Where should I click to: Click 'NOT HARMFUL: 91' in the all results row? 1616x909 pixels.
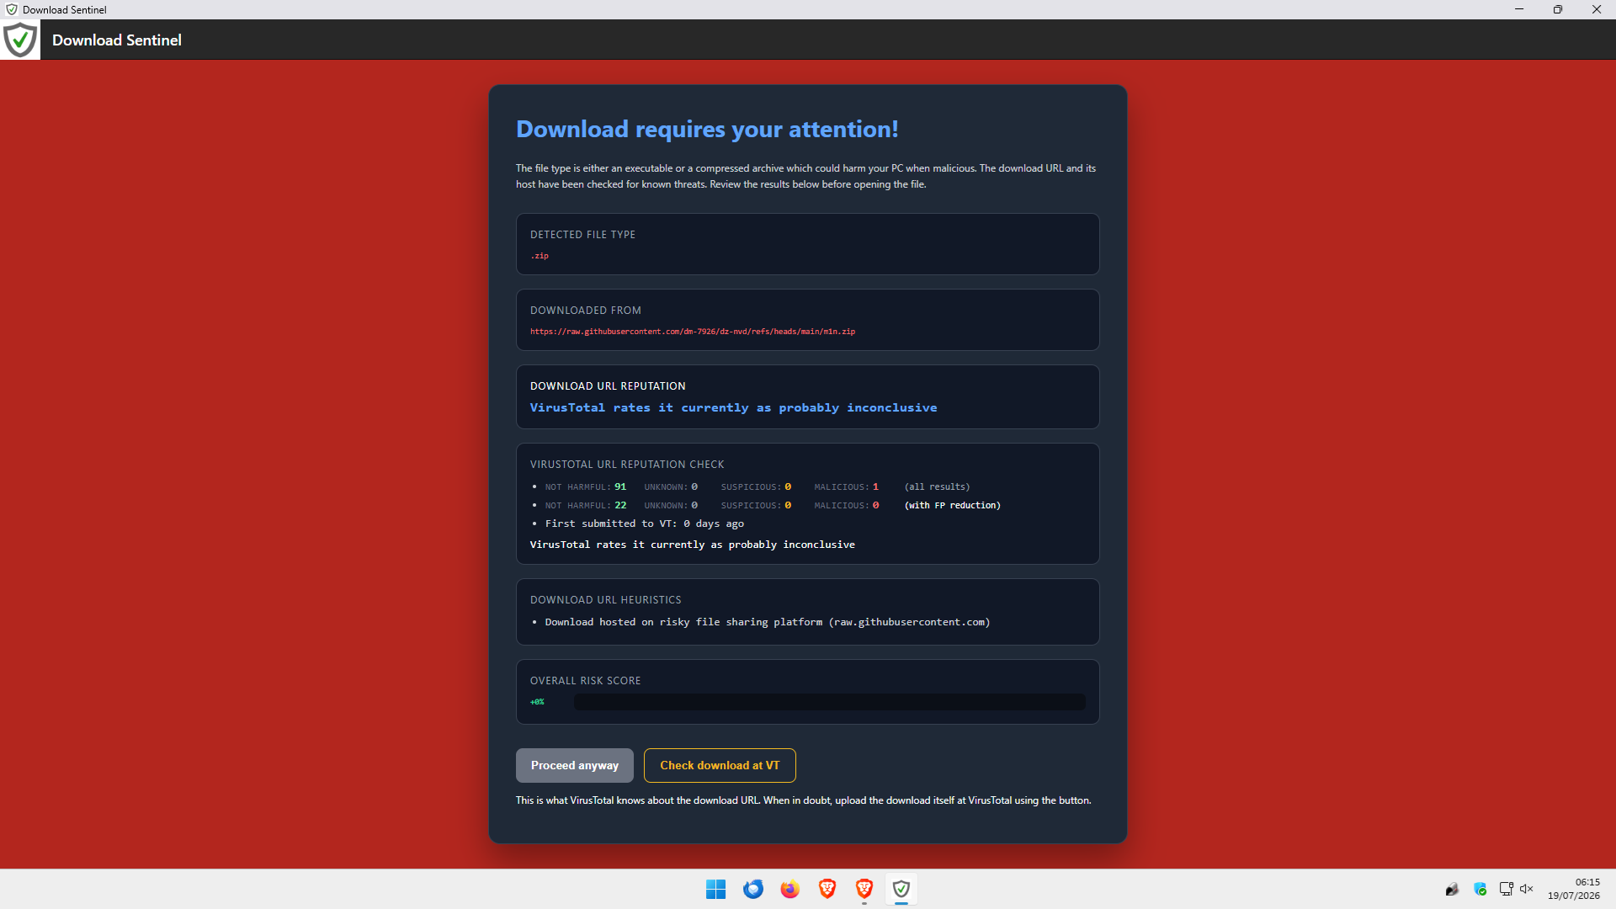(586, 486)
